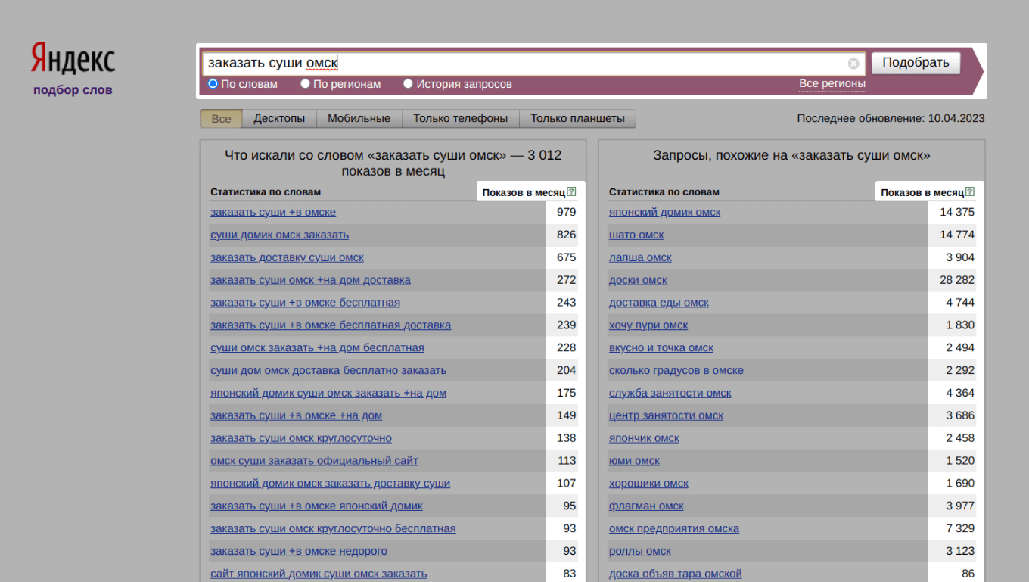
Task: Switch to the "Только телефоны" tab
Action: [460, 119]
